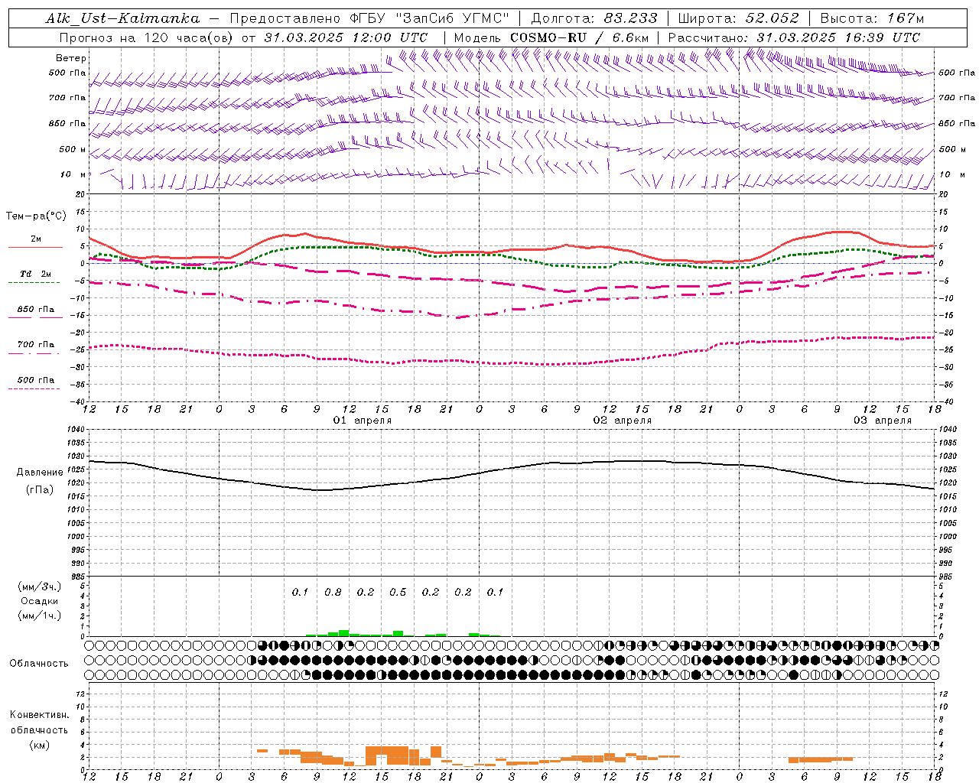
Task: Click the 500 гПа temperature legend entry
Action: coord(35,380)
